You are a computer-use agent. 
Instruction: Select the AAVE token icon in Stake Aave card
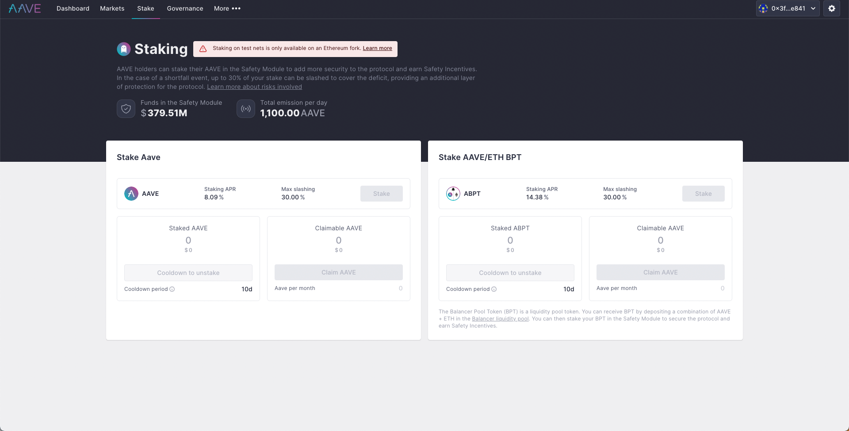click(130, 193)
